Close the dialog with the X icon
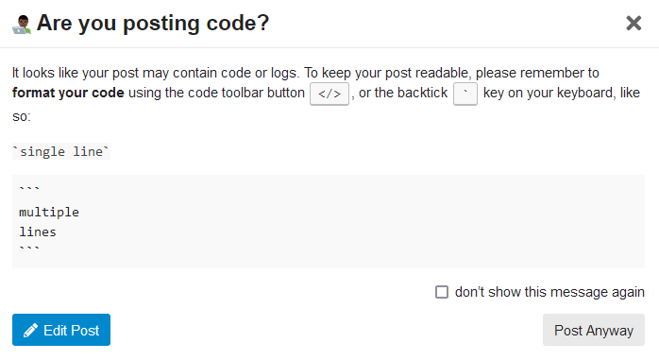Viewport: 659px width, 360px height. coord(634,23)
